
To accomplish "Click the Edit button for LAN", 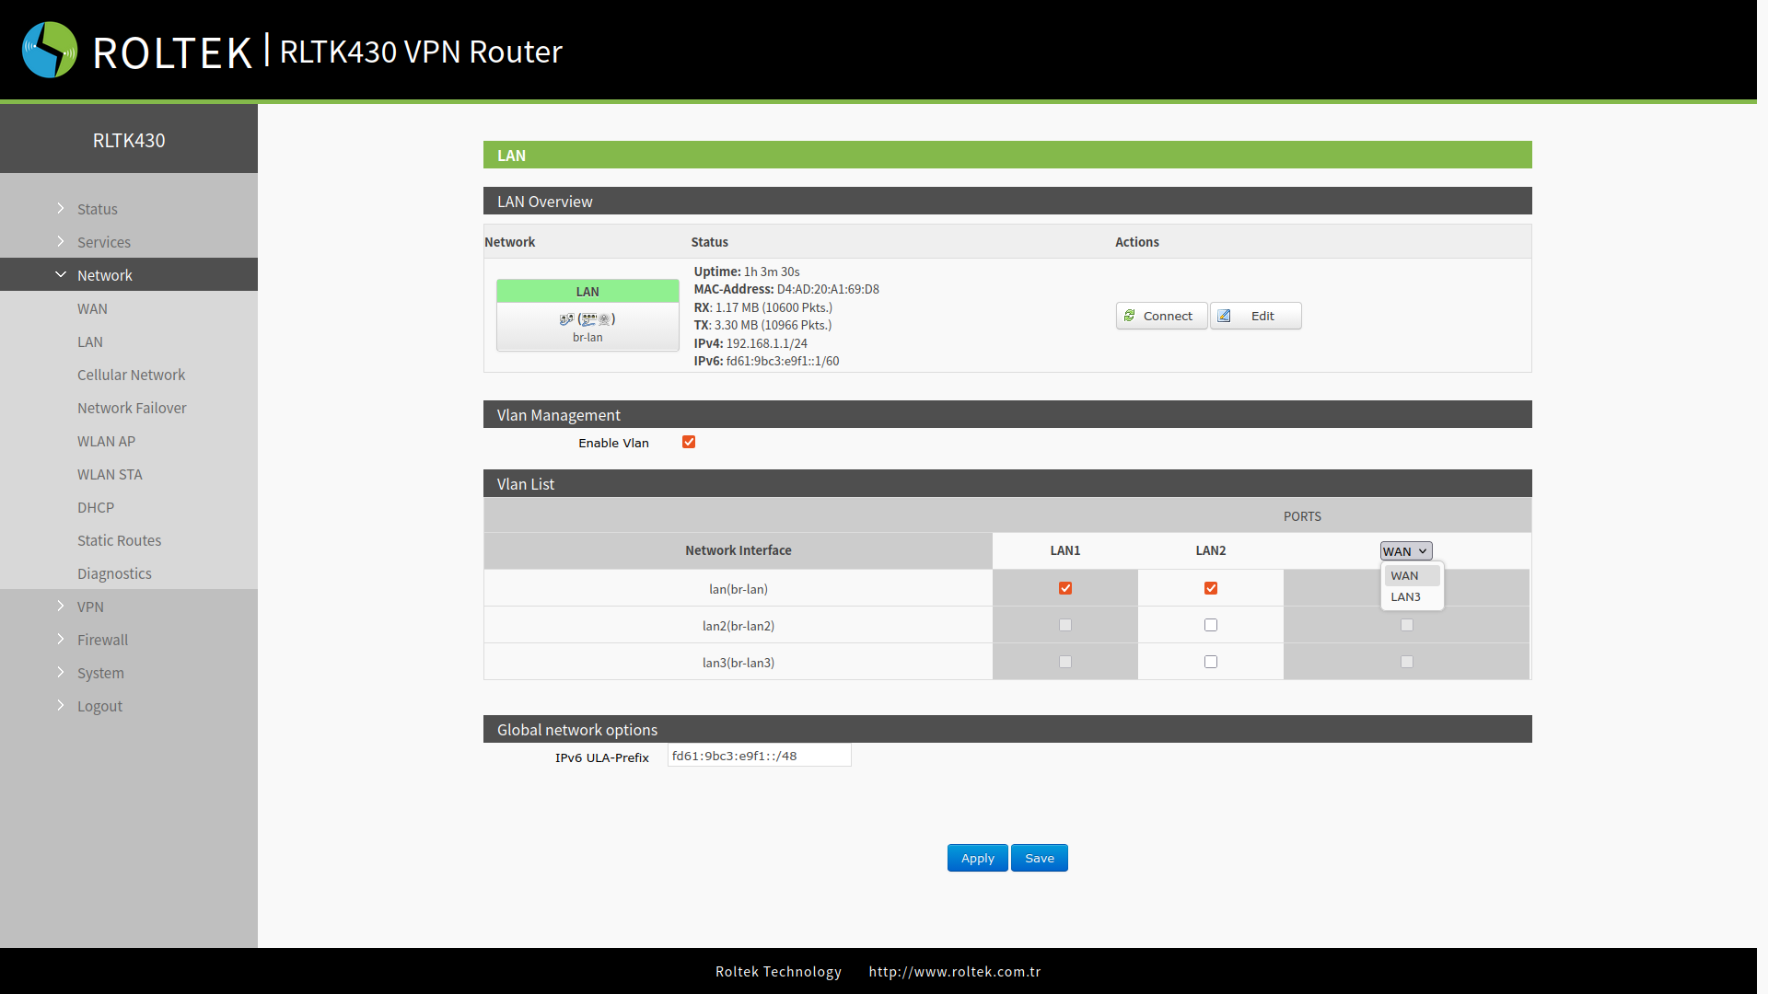I will tap(1255, 316).
